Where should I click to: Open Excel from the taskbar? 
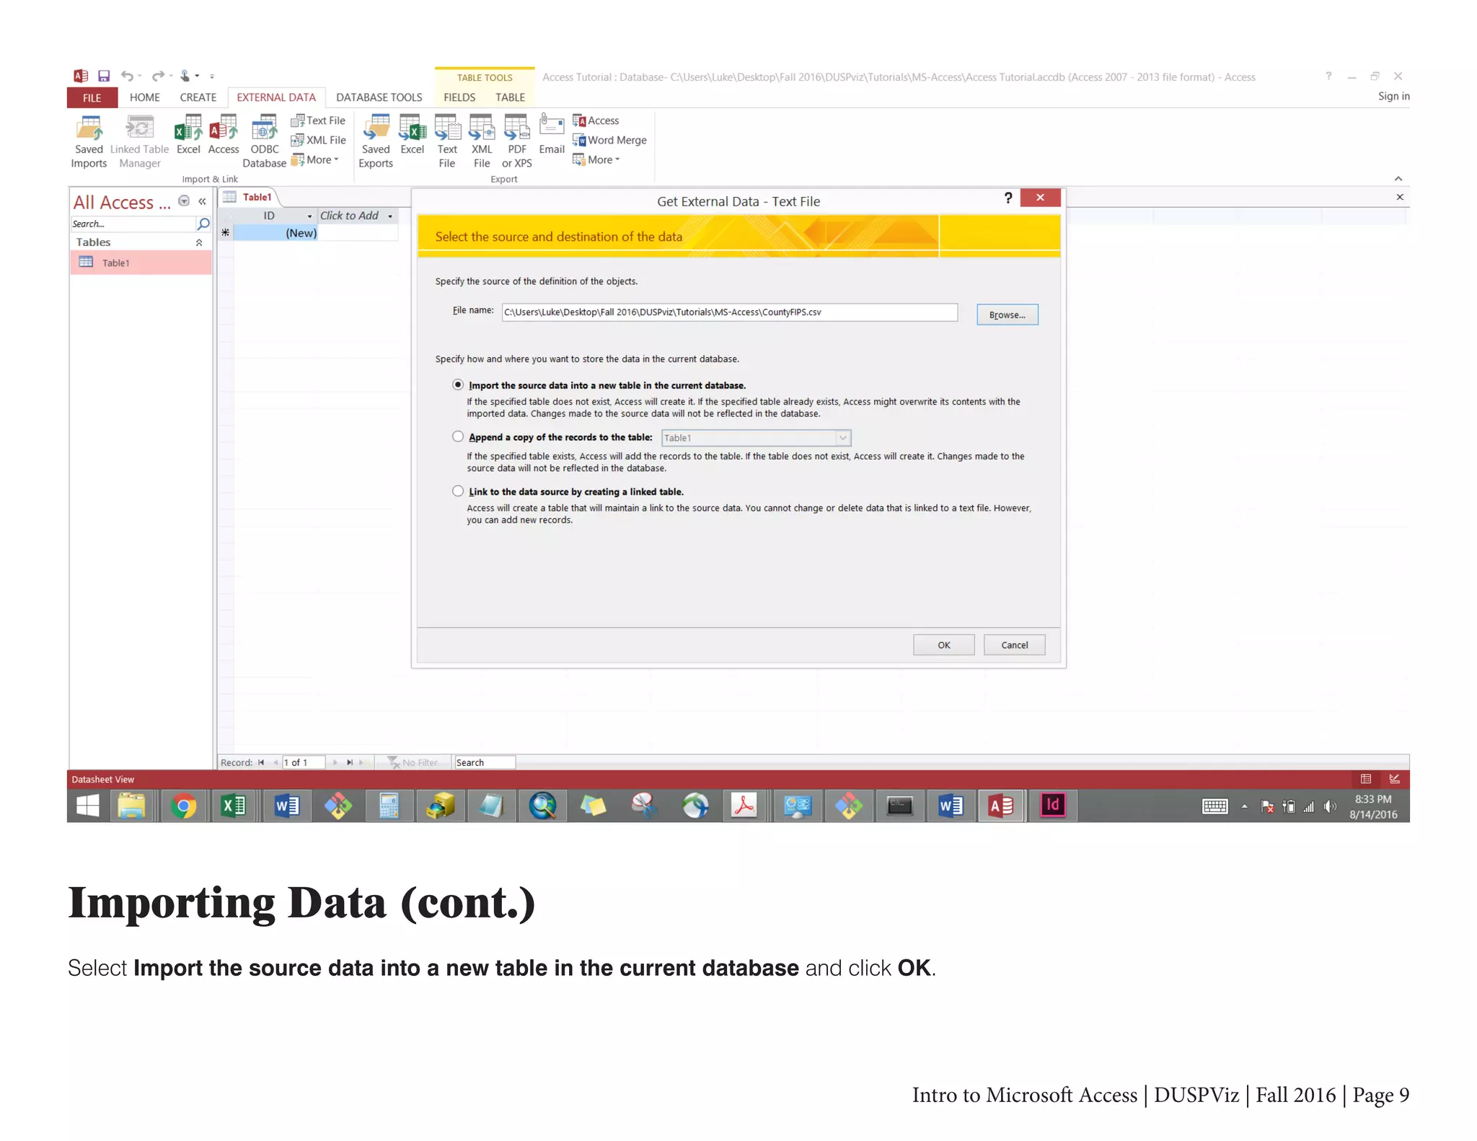234,806
